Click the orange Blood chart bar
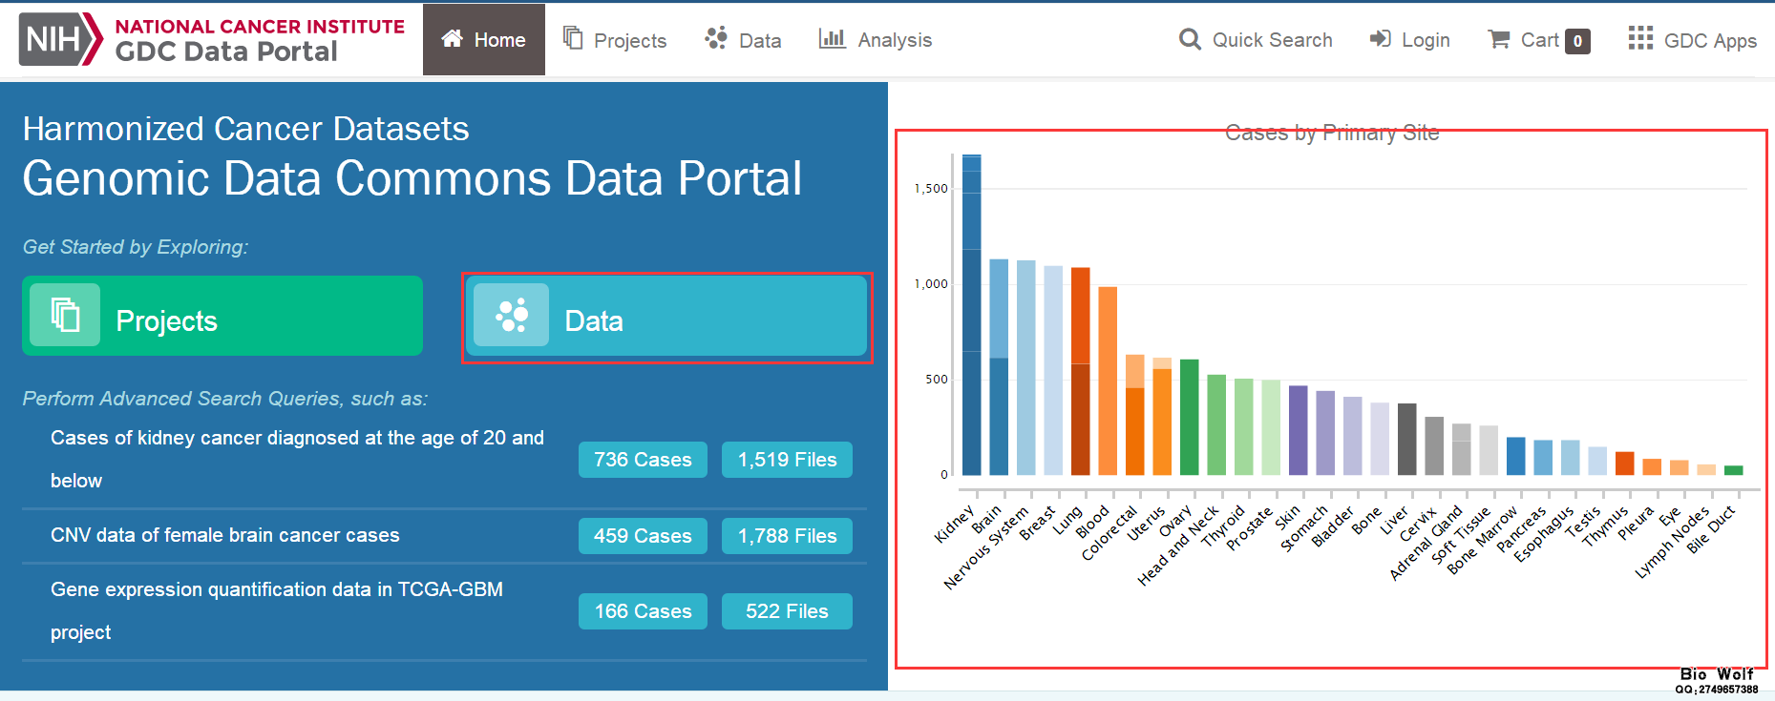This screenshot has width=1775, height=701. (1108, 381)
